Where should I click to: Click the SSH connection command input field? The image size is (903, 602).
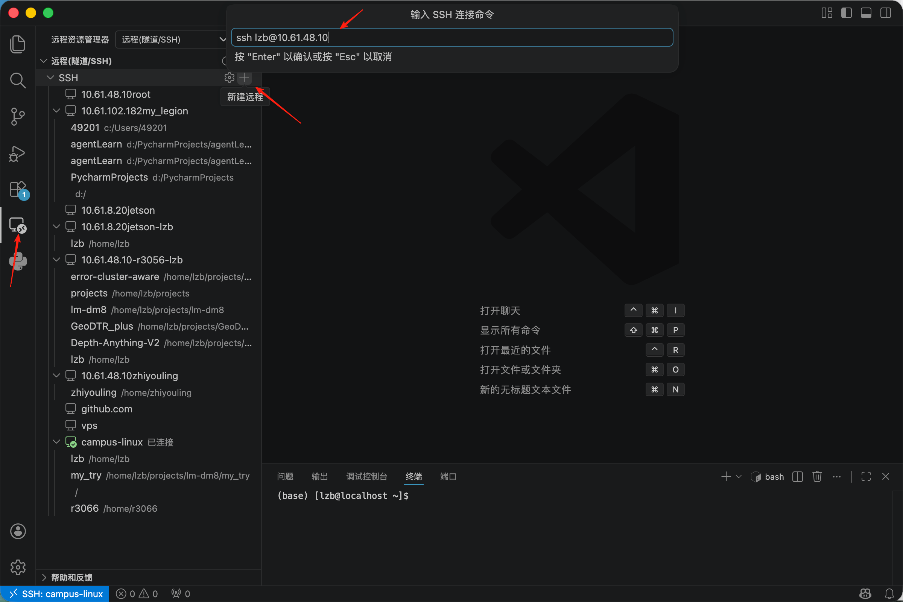[x=451, y=38]
